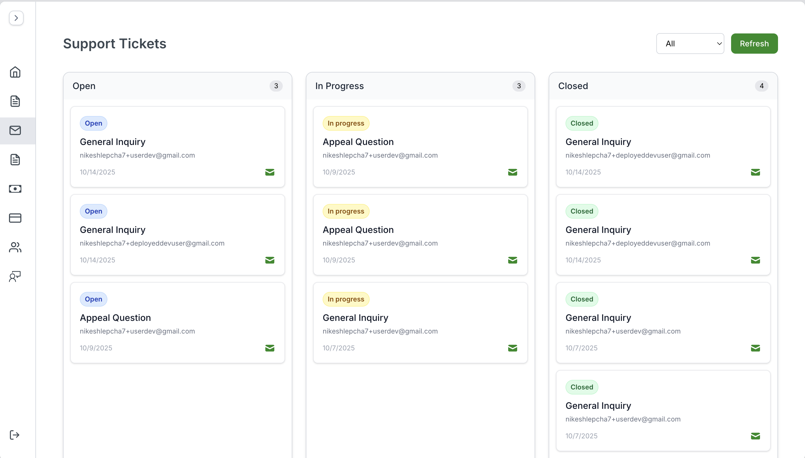
Task: Click mail icon on last Closed General Inquiry card
Action: click(x=755, y=436)
